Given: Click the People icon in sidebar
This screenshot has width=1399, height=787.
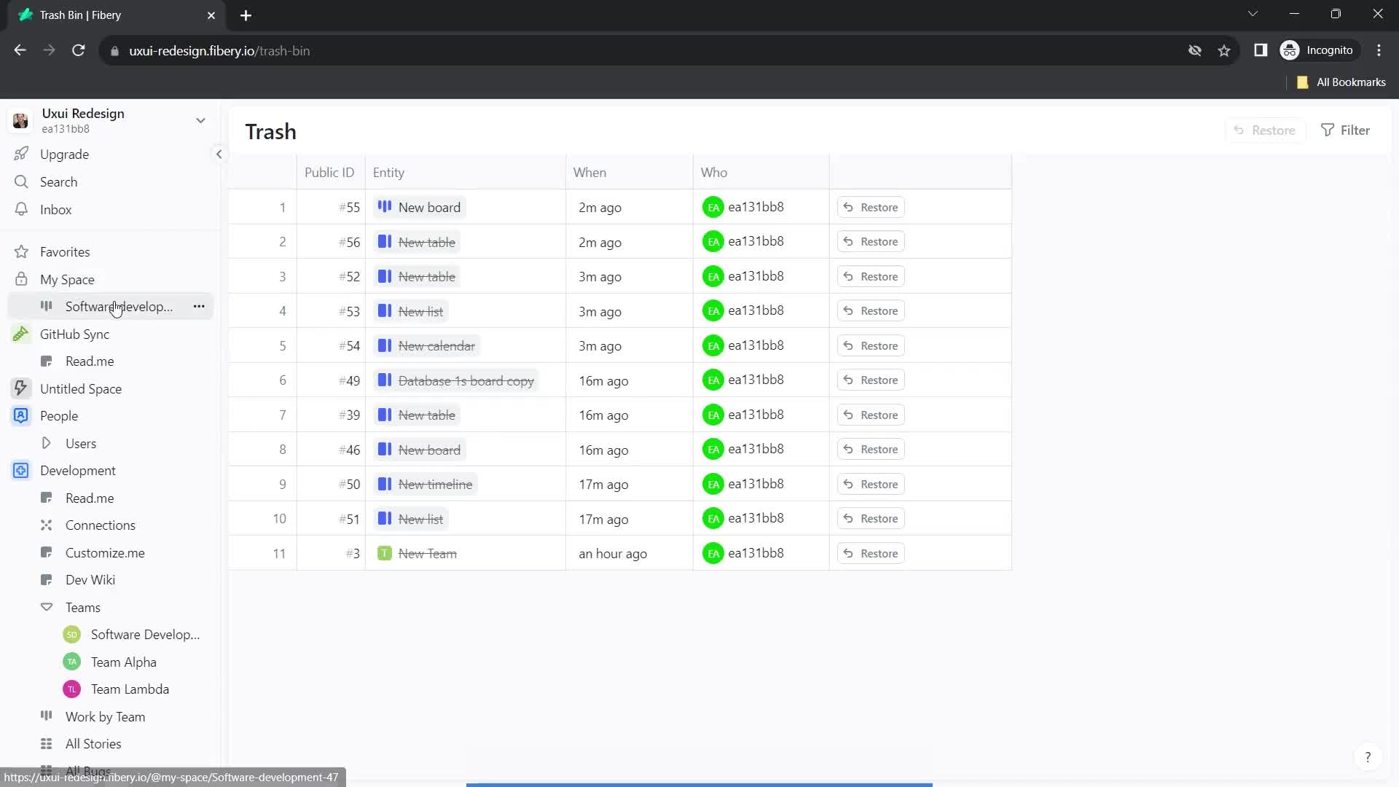Looking at the screenshot, I should (x=20, y=415).
